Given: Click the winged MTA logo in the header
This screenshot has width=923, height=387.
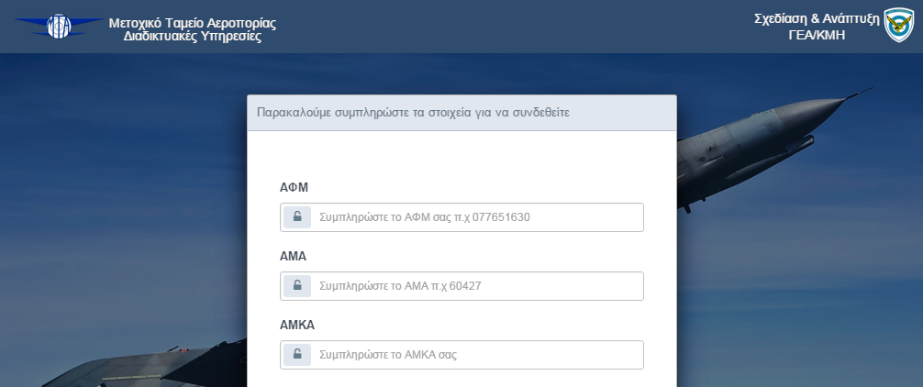Looking at the screenshot, I should coord(60,26).
